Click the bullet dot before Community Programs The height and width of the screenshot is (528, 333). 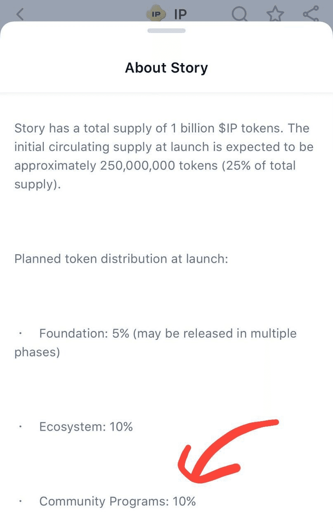coord(20,502)
